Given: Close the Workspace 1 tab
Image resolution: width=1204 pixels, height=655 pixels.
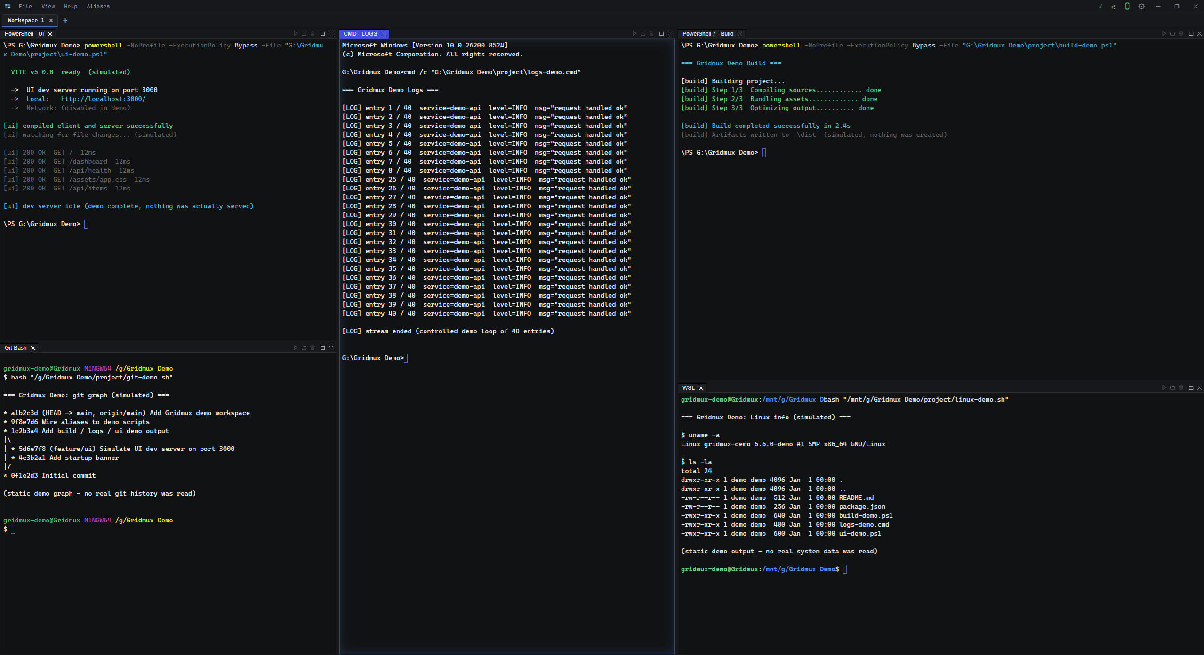Looking at the screenshot, I should (x=51, y=20).
